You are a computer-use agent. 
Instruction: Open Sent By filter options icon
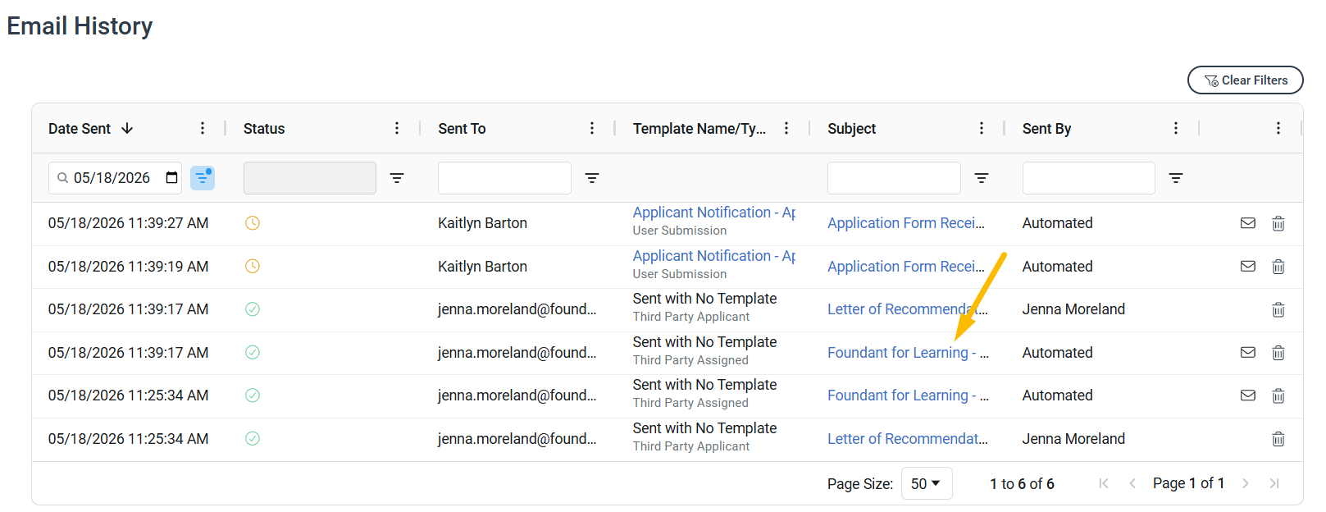[1176, 178]
